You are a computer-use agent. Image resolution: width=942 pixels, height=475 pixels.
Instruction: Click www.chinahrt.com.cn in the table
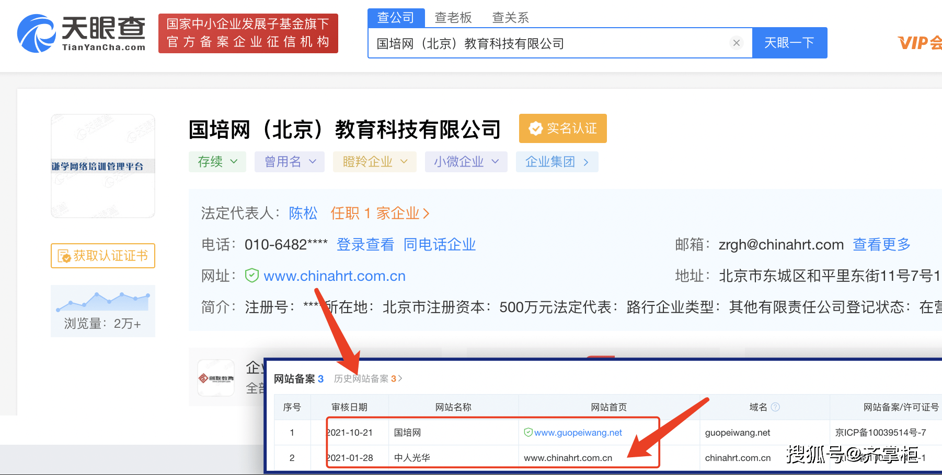pos(568,458)
